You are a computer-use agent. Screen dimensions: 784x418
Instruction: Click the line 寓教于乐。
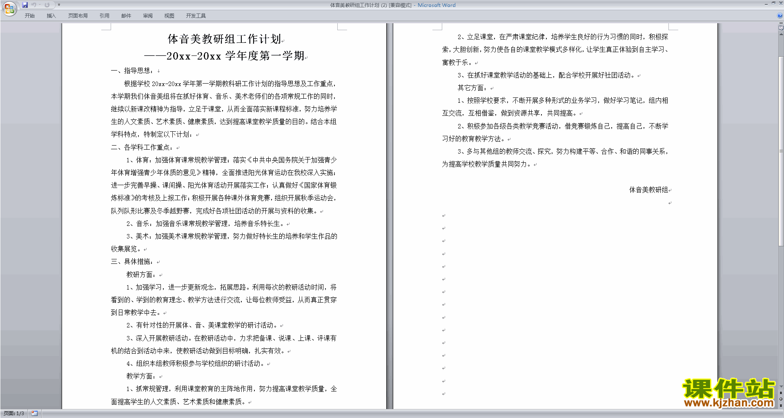coord(457,62)
